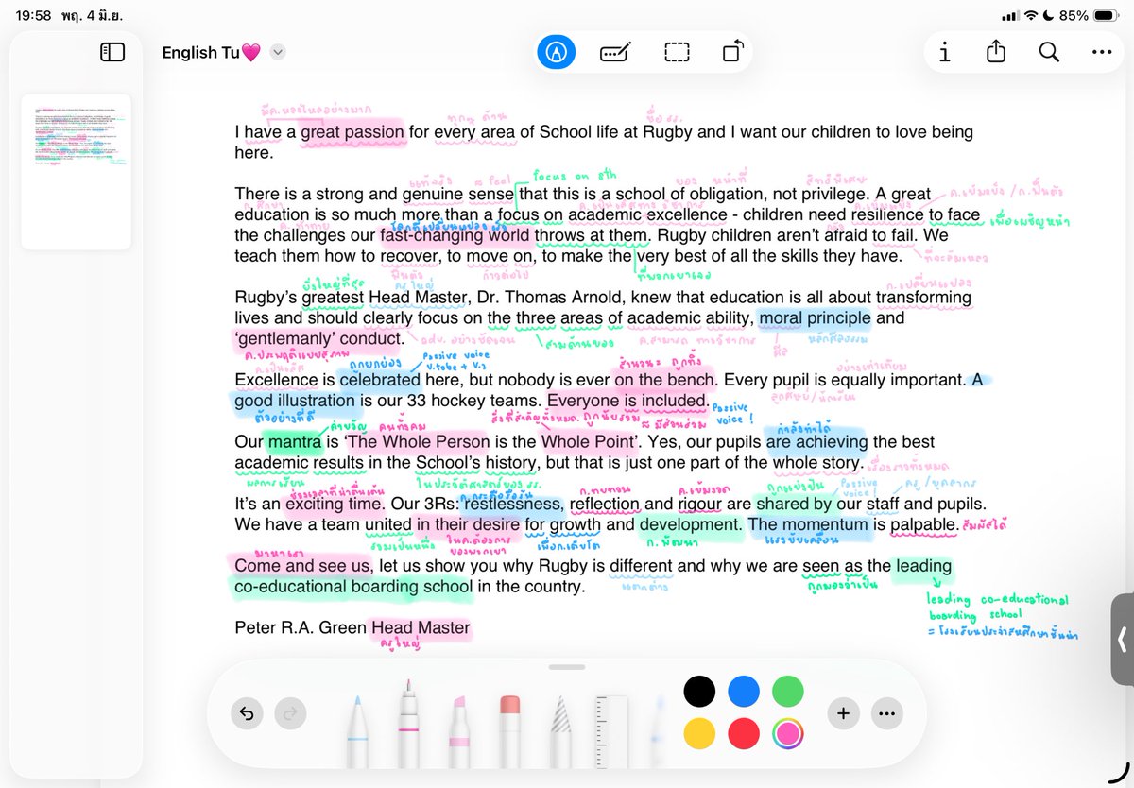Image resolution: width=1134 pixels, height=788 pixels.
Task: Open the document info button
Action: click(x=944, y=53)
